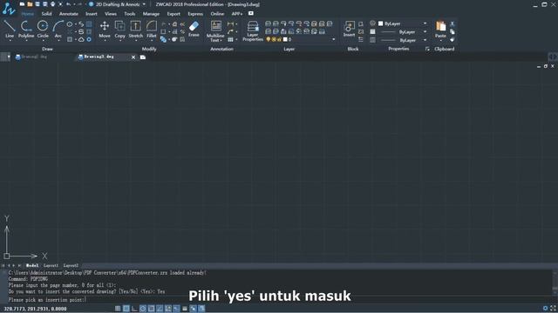Click the white color swatch beside ByLayer

[380, 23]
